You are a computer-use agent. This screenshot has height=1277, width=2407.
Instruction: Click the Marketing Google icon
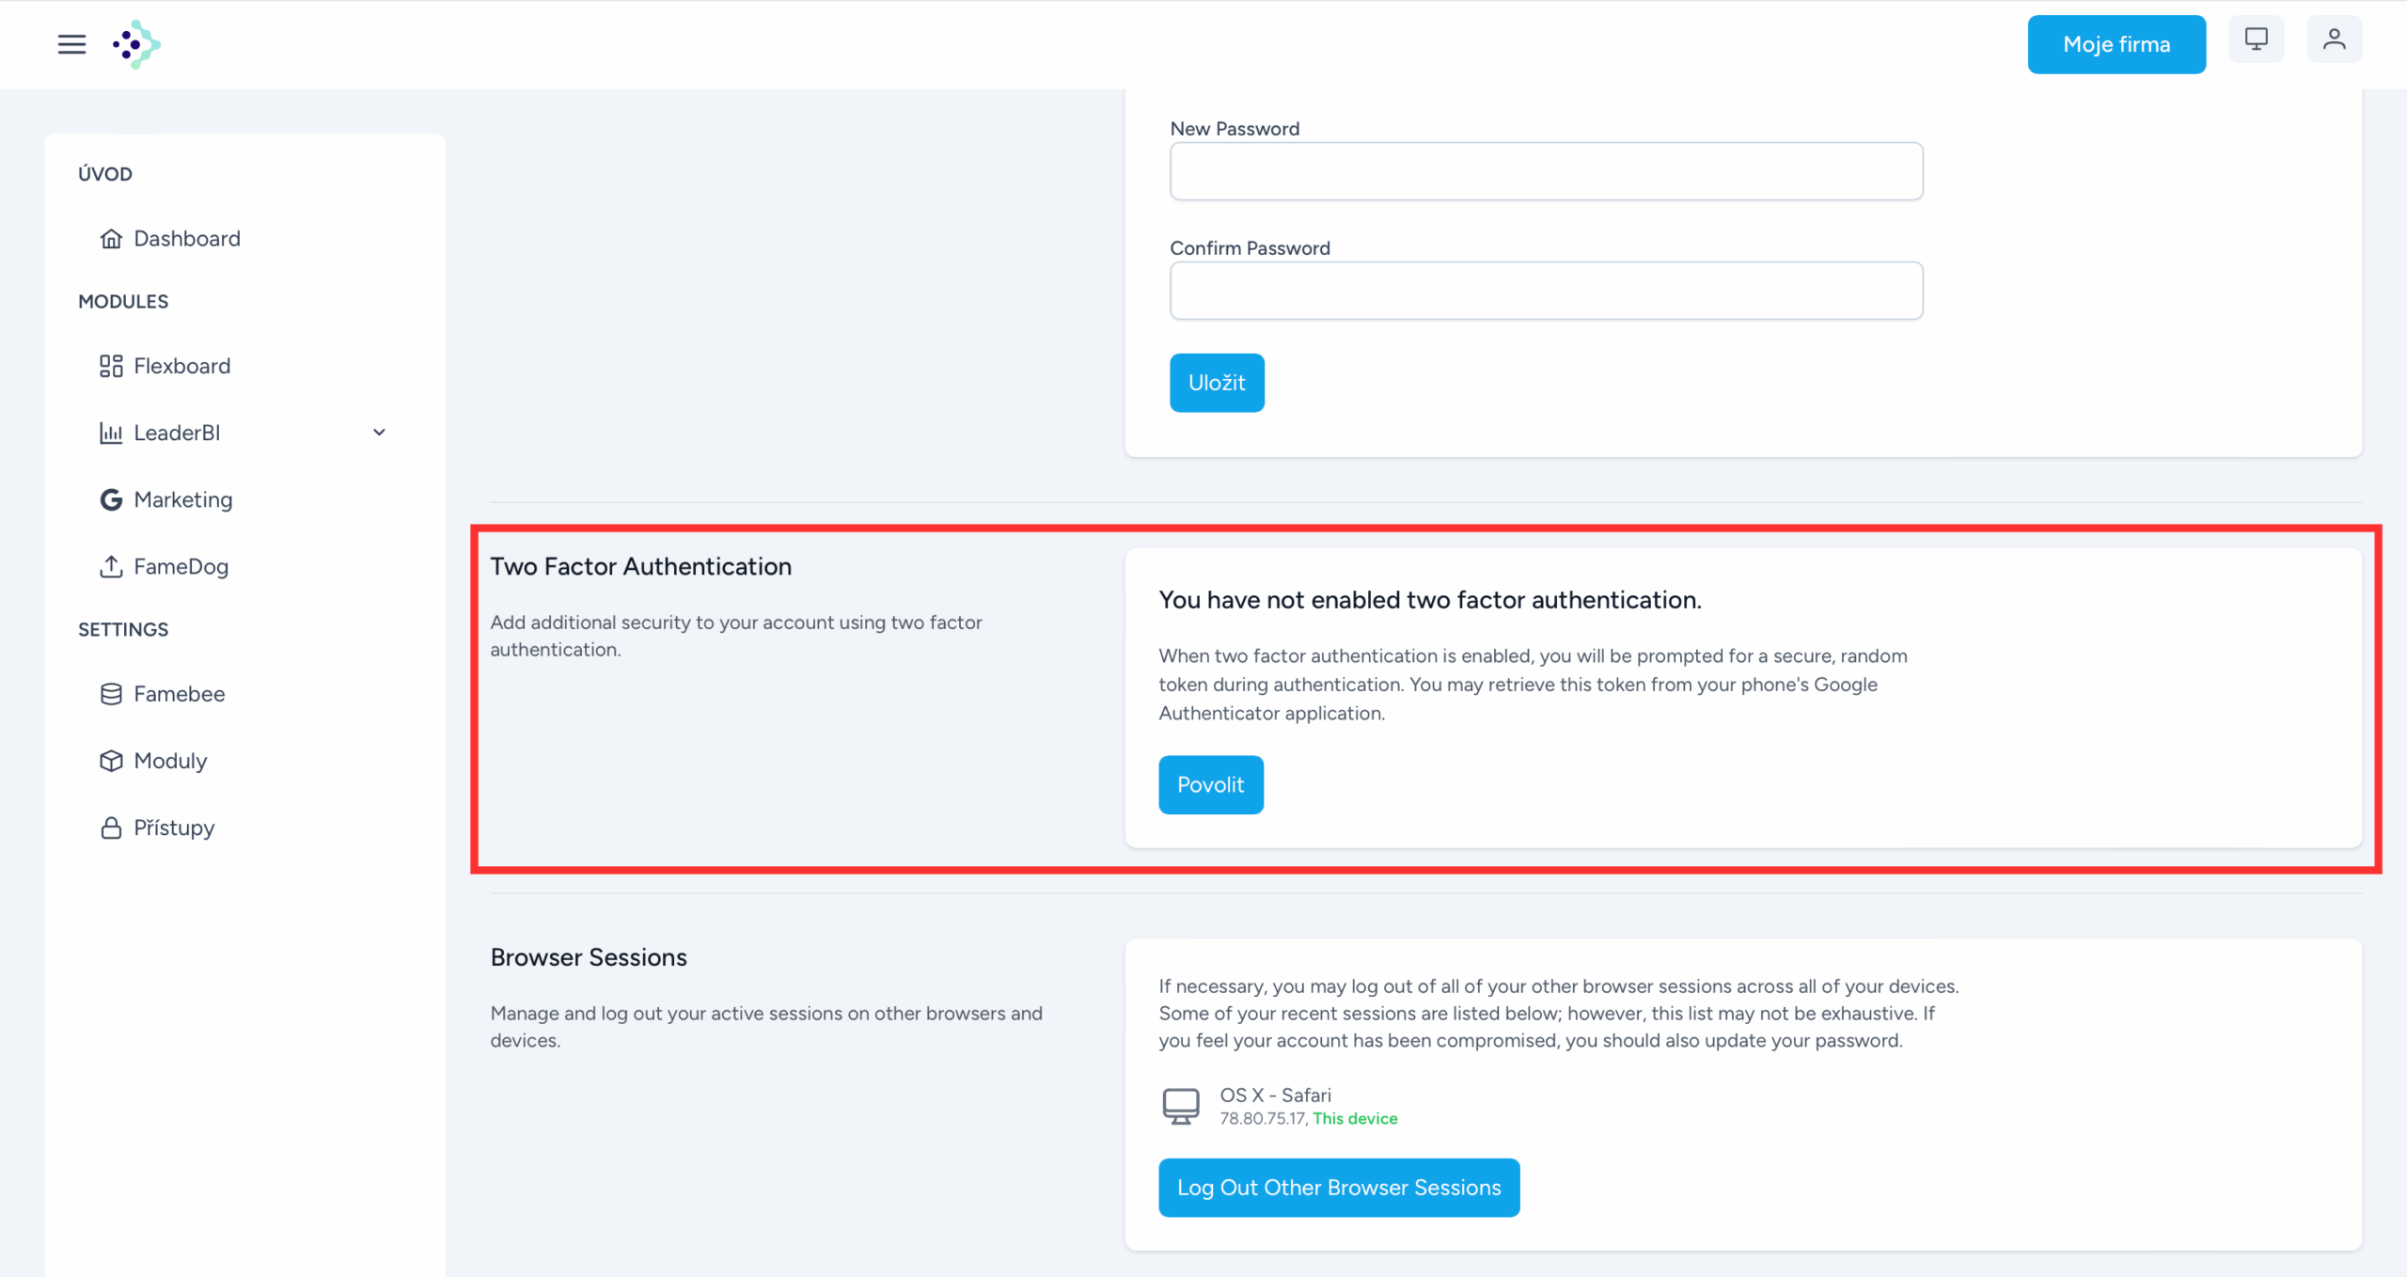coord(111,499)
